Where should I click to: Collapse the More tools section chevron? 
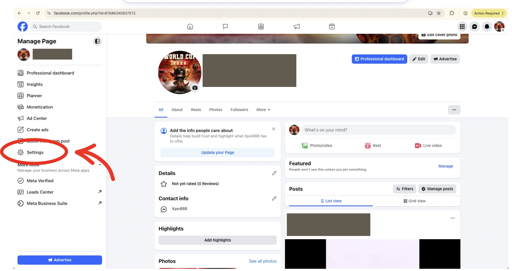coord(100,165)
